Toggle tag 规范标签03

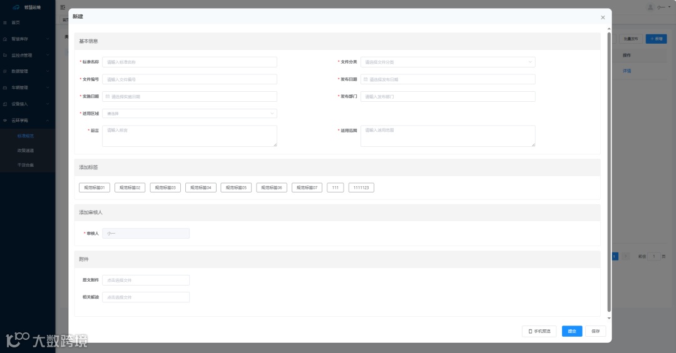[x=165, y=187]
